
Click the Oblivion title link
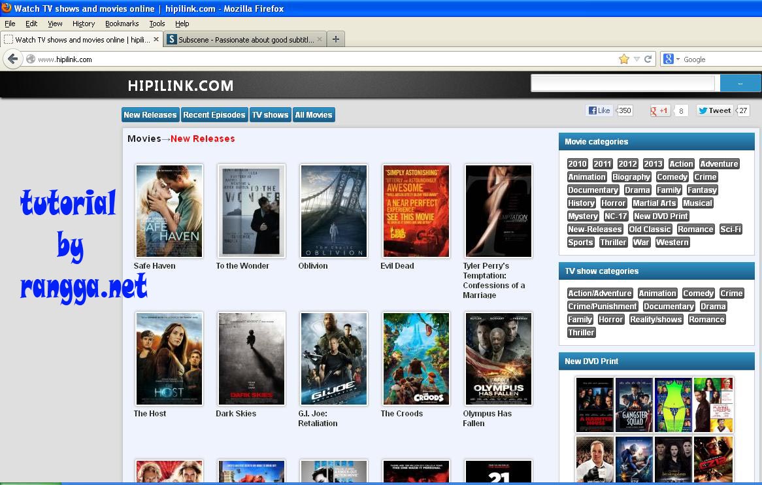pos(313,266)
